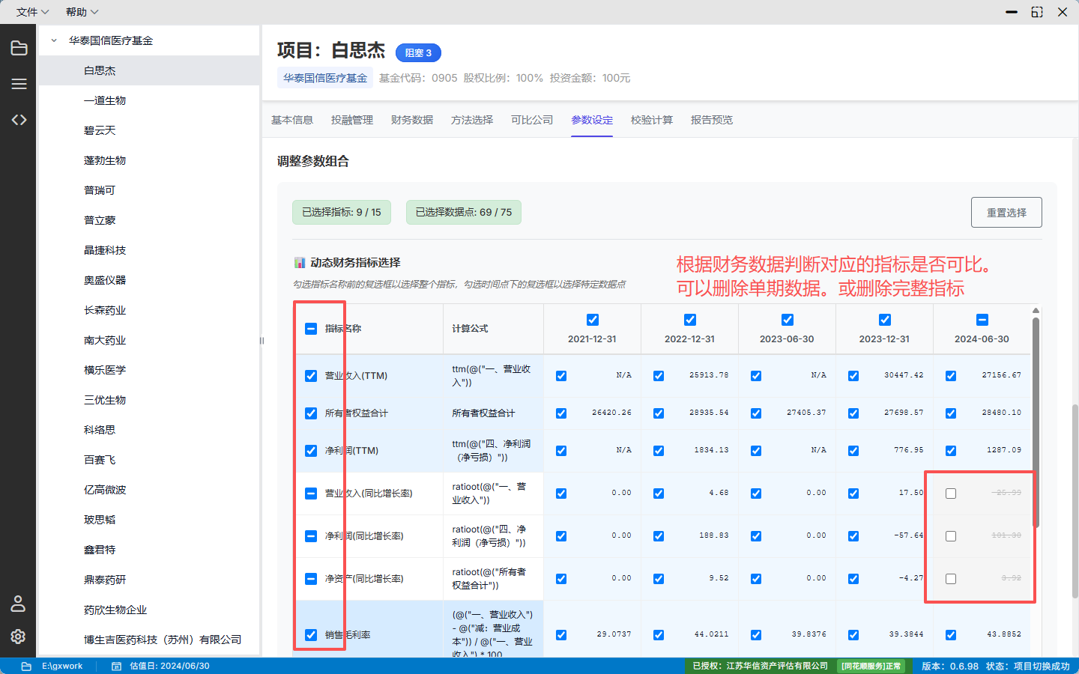Viewport: 1079px width, 674px height.
Task: Check the 2024-06-30 box for 净利润(同比增长率)
Action: point(951,536)
